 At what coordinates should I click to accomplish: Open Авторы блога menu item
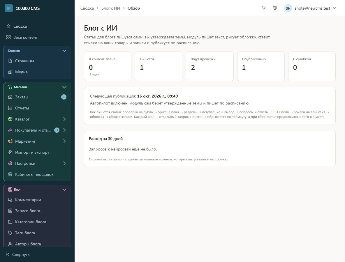click(37, 244)
